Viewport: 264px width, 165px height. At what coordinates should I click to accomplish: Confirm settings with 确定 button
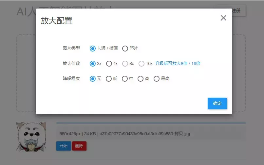coord(217,103)
